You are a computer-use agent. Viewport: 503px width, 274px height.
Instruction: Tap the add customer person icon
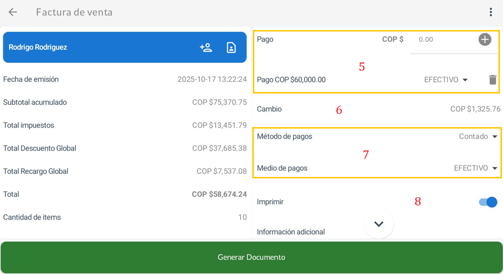pyautogui.click(x=206, y=47)
